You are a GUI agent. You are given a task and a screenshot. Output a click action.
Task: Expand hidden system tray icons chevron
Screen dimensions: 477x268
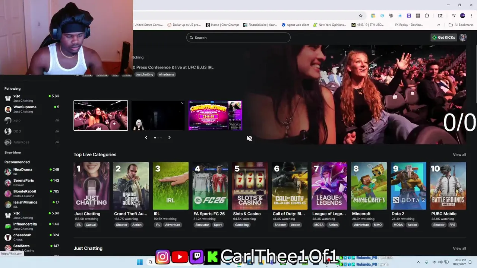[x=418, y=262]
